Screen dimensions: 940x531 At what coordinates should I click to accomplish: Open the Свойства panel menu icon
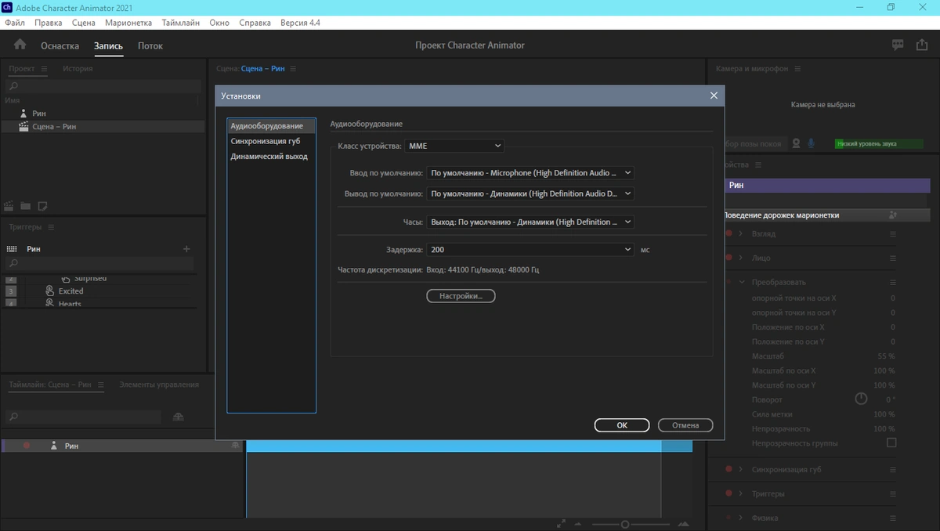click(758, 165)
